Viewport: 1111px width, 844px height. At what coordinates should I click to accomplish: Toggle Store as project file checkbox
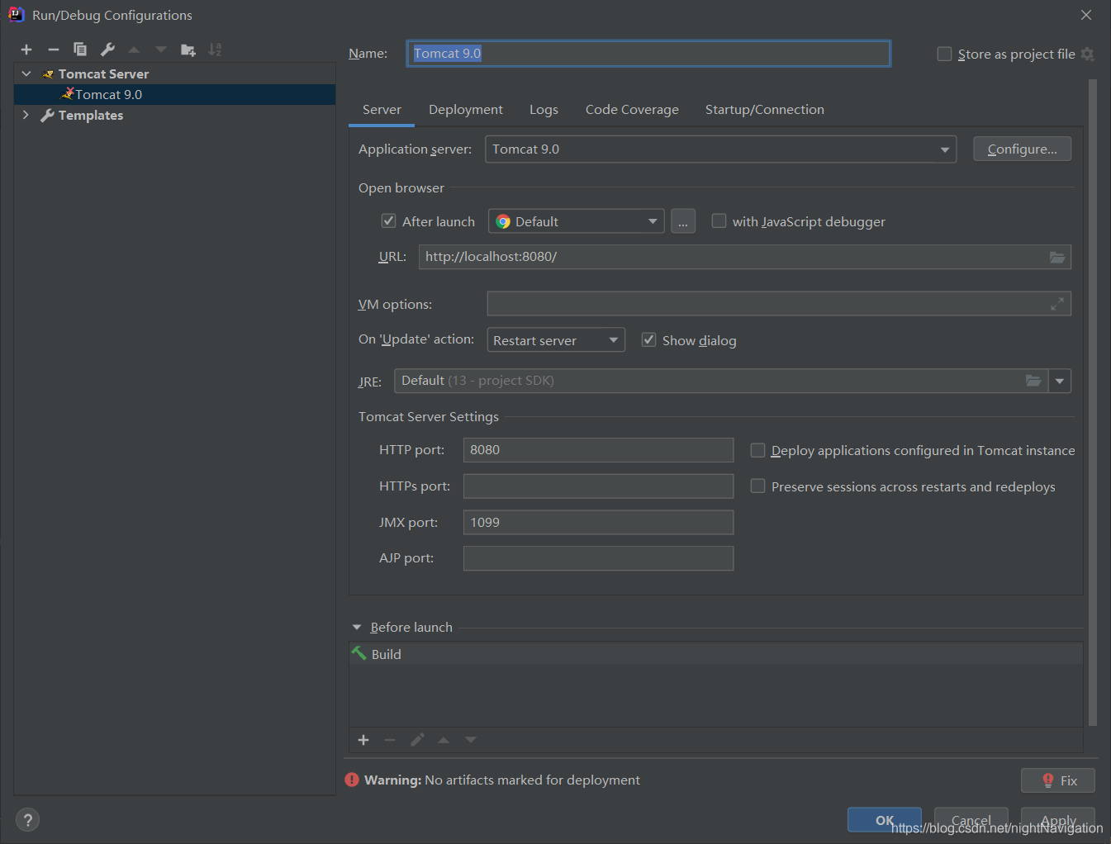pyautogui.click(x=944, y=54)
